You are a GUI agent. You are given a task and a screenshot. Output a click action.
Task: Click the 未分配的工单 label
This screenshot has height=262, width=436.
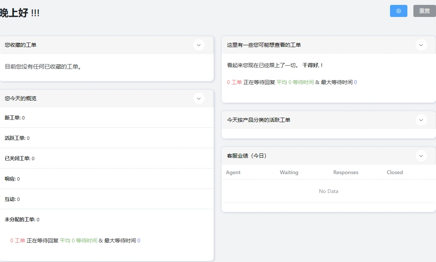click(x=18, y=219)
